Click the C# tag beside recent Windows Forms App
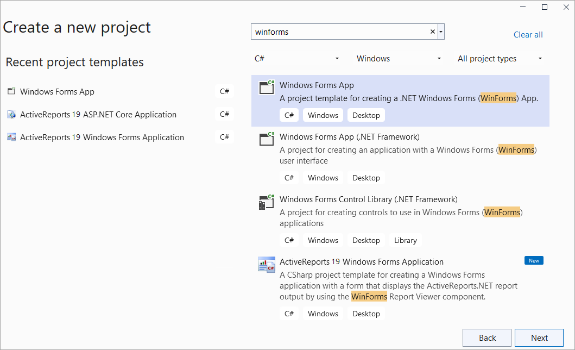This screenshot has height=350, width=575. pyautogui.click(x=224, y=91)
